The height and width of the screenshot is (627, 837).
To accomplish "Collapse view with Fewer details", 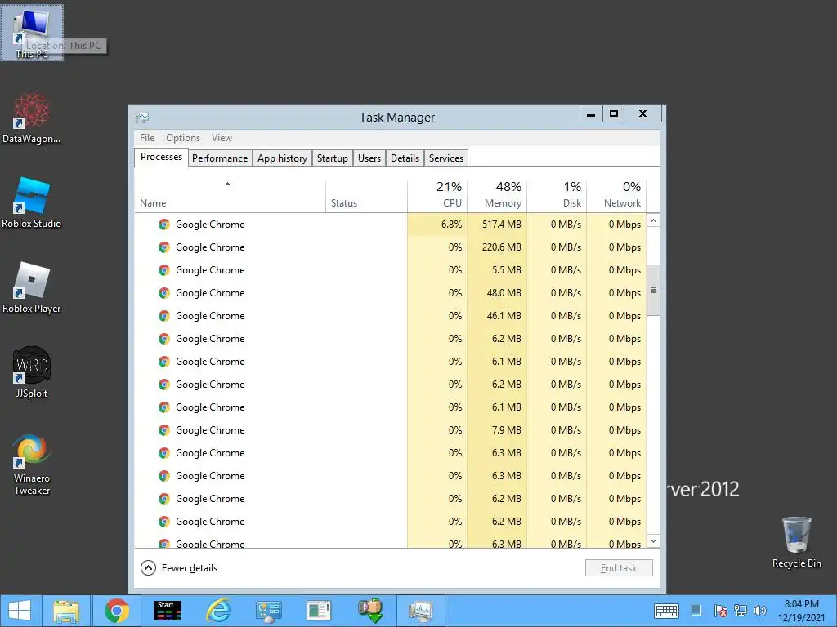I will click(x=179, y=568).
